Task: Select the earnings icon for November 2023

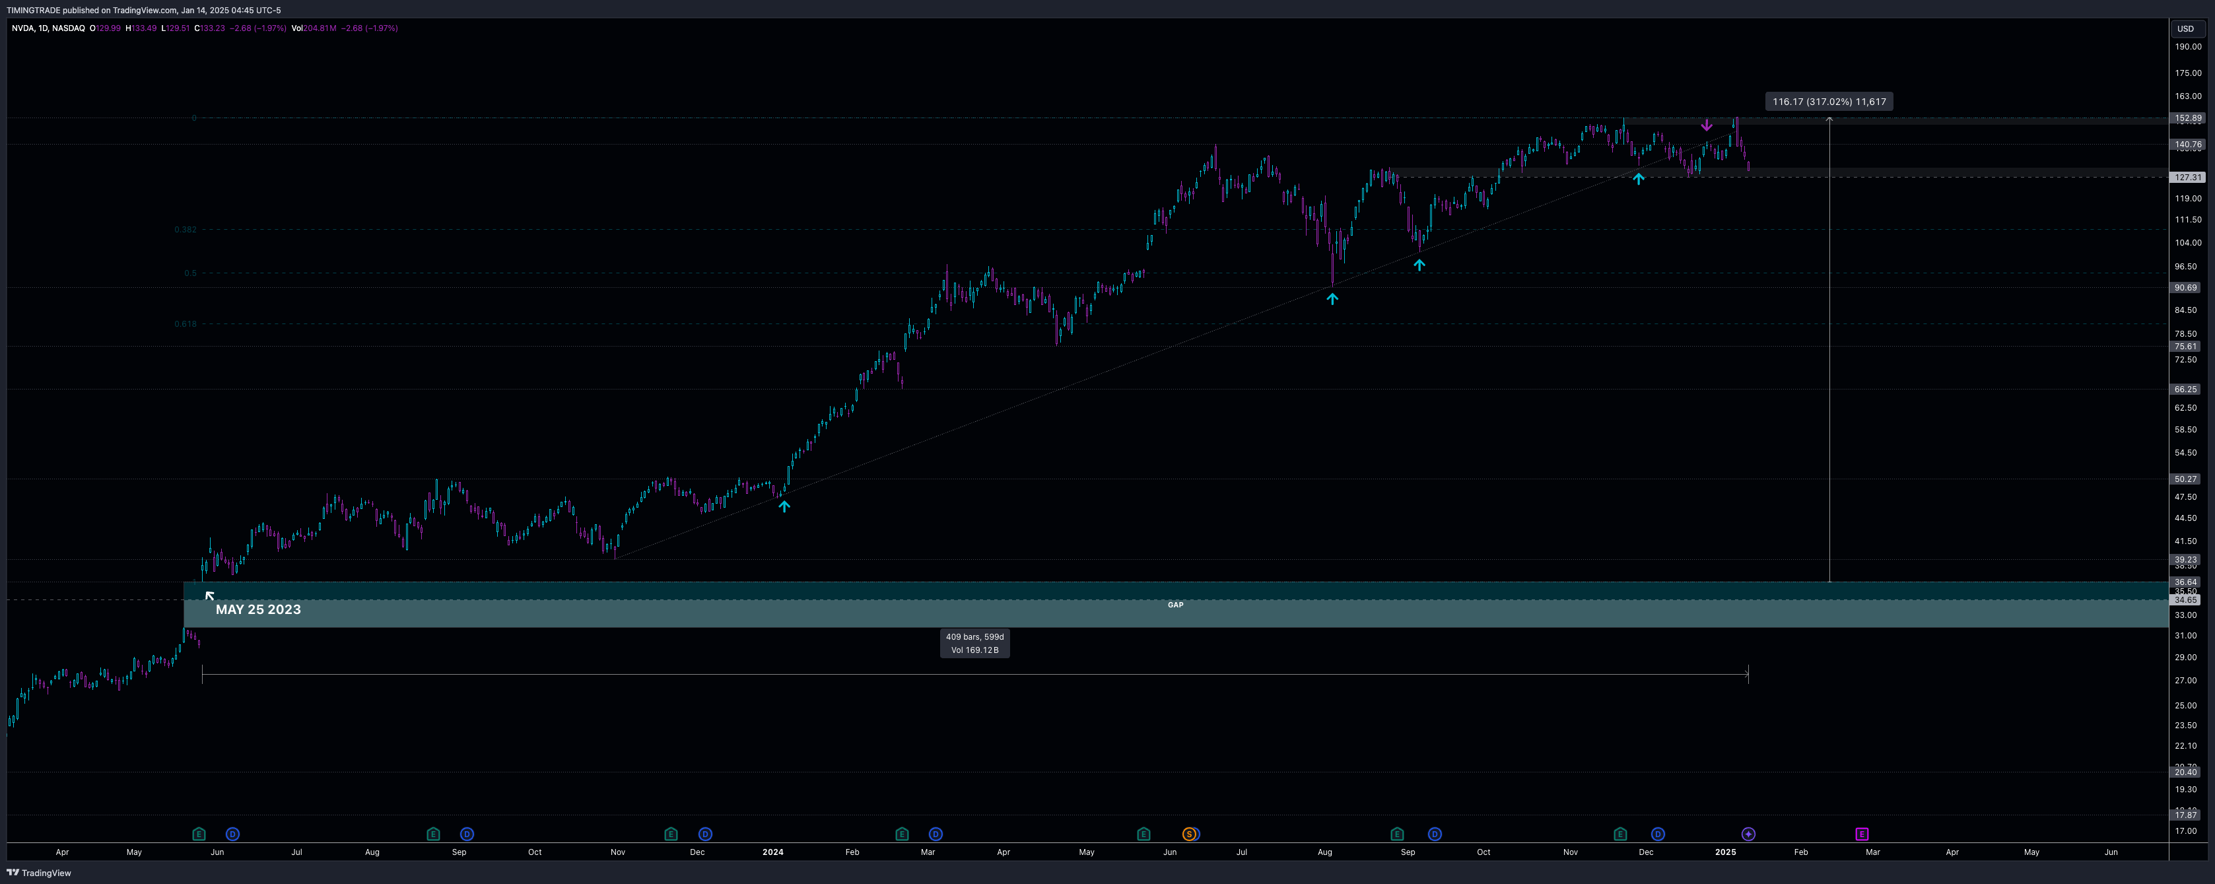Action: tap(671, 834)
